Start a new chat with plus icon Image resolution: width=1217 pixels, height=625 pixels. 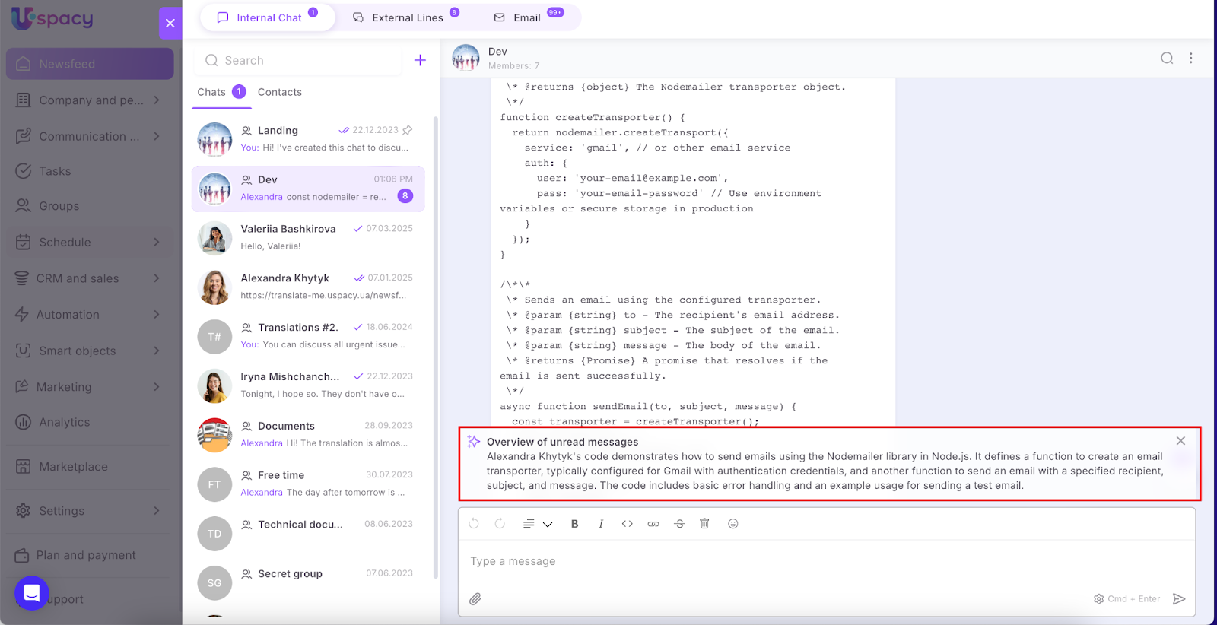click(420, 60)
